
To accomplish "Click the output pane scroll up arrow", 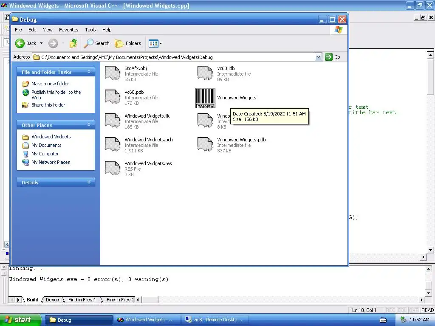I will tap(428, 269).
